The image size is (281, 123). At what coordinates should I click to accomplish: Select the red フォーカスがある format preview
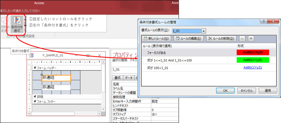pos(252,52)
